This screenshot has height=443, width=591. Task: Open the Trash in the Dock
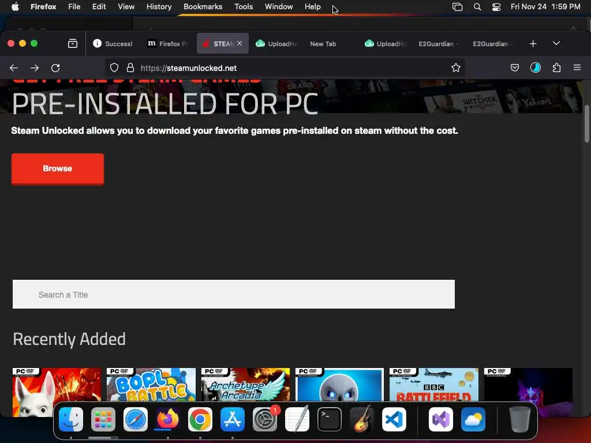click(520, 419)
